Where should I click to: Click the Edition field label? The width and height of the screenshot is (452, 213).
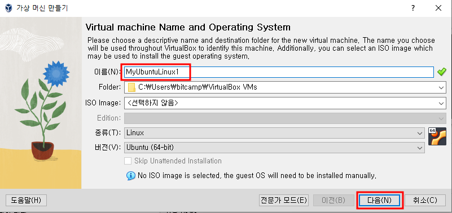[109, 118]
